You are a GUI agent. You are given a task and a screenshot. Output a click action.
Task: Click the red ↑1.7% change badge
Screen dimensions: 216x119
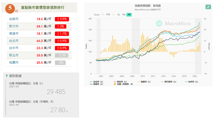(x=62, y=34)
